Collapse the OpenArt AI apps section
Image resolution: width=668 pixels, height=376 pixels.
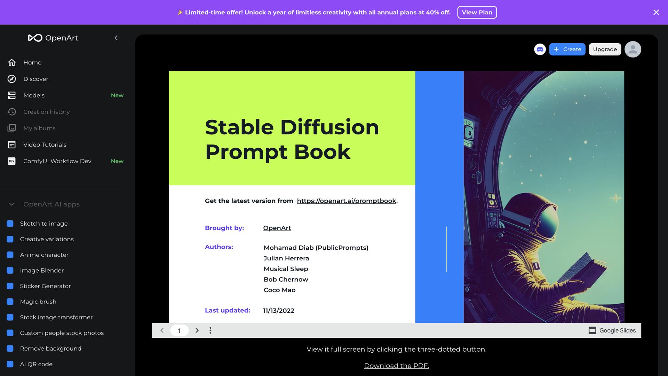tap(11, 204)
